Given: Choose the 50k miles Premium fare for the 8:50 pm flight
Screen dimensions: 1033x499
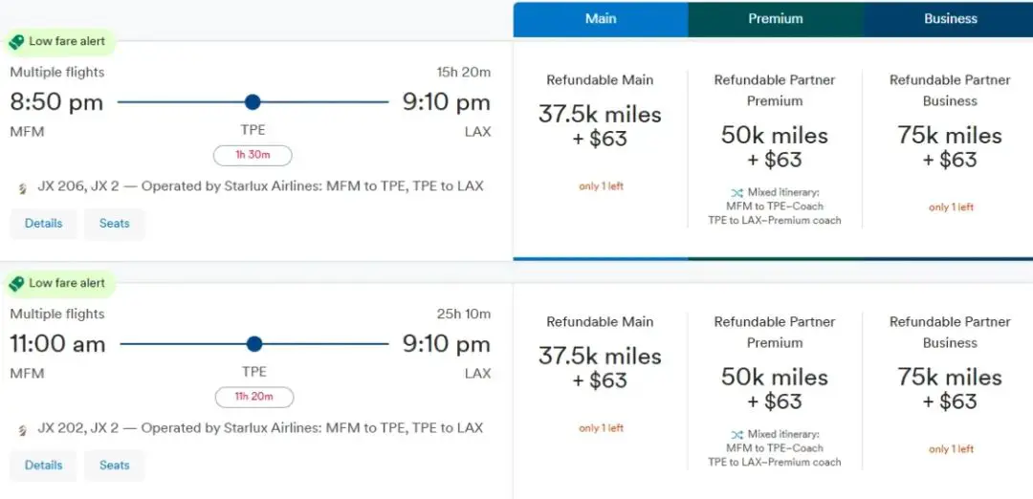Looking at the screenshot, I should tap(775, 147).
